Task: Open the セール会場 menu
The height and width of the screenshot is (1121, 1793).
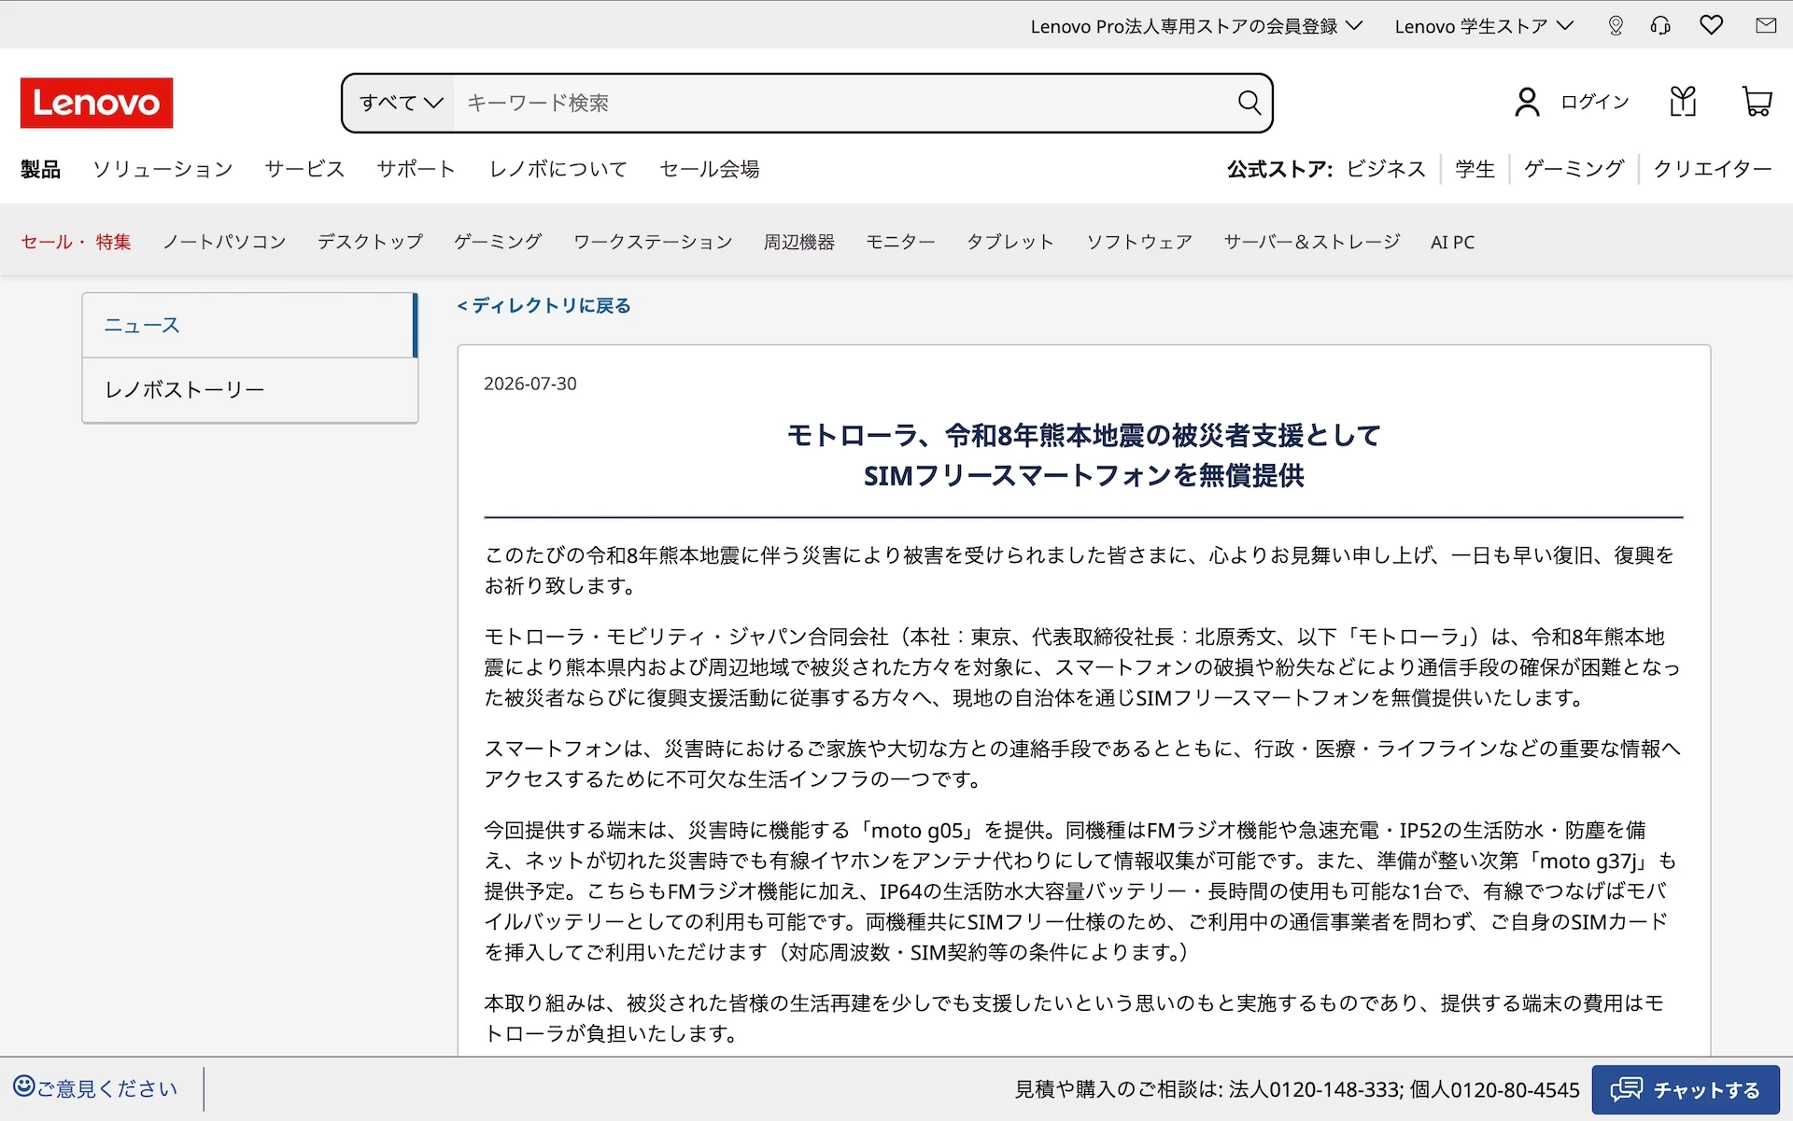Action: pyautogui.click(x=710, y=169)
